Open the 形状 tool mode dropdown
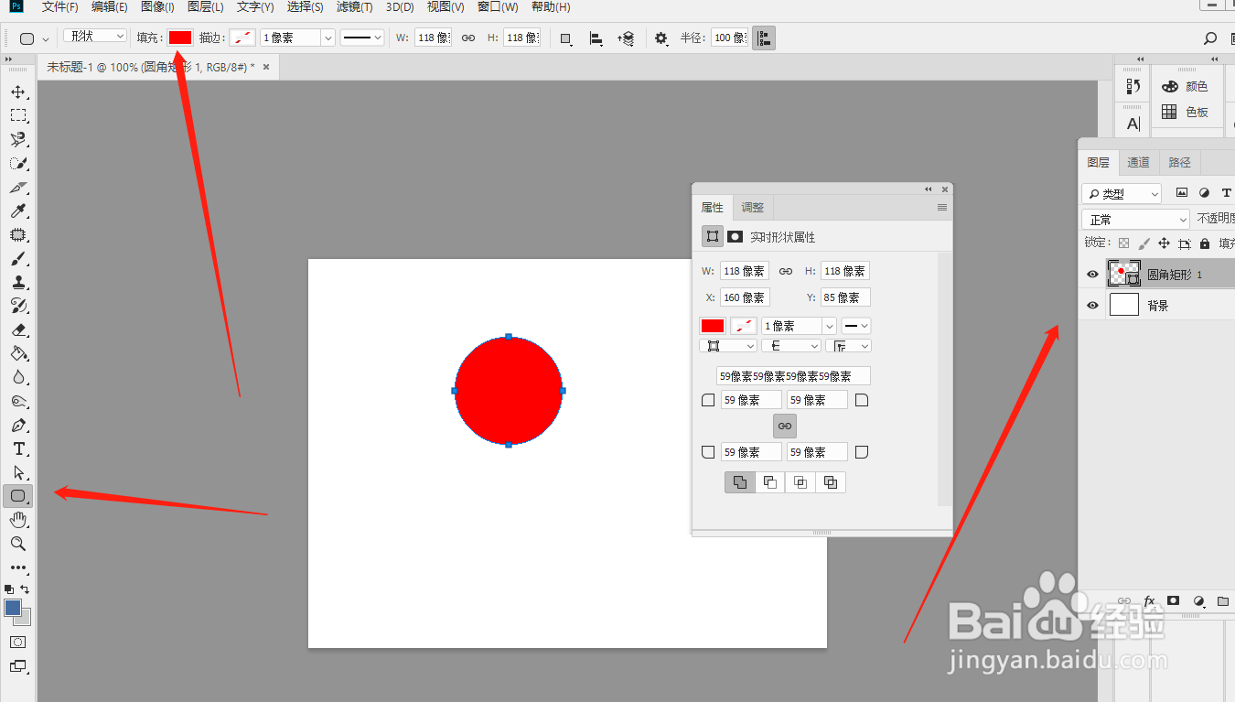 94,35
